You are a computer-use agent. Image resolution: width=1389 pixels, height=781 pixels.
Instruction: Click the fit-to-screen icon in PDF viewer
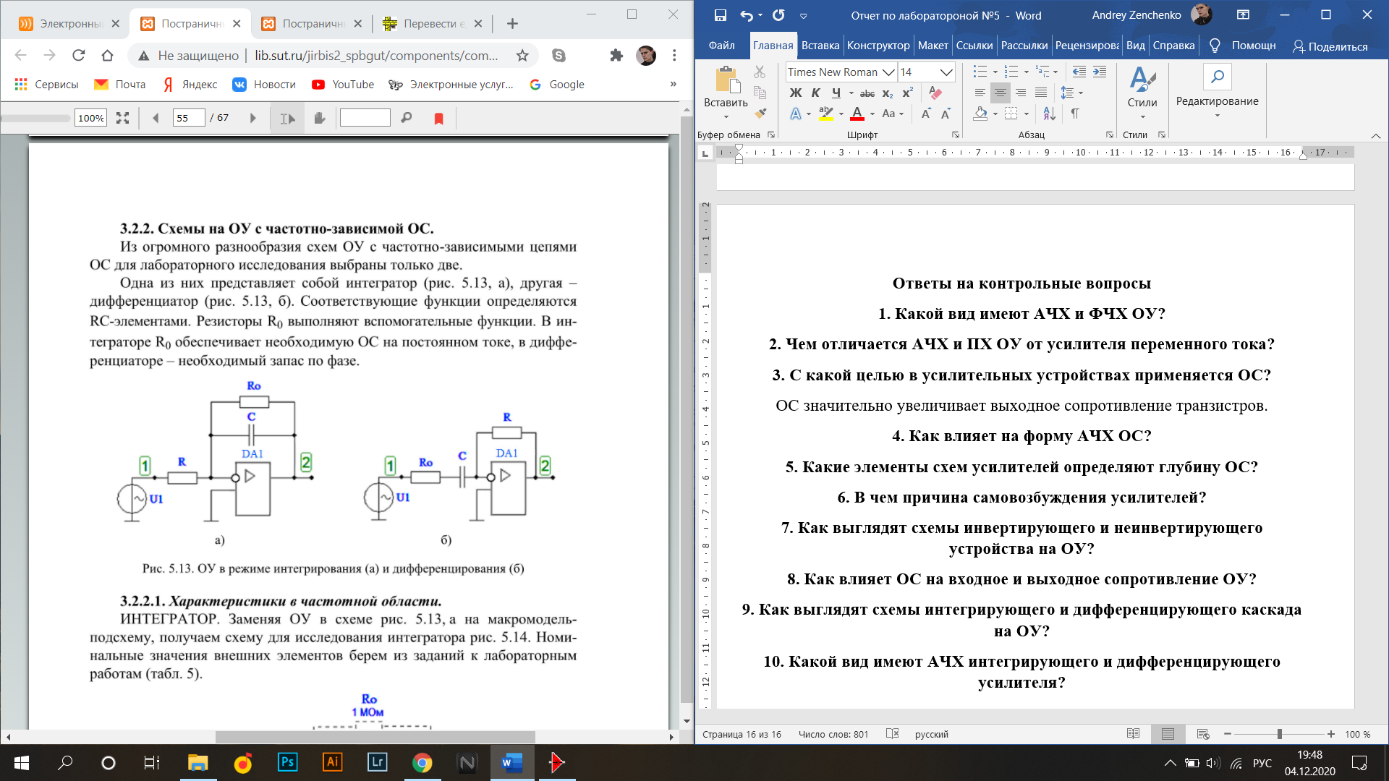click(x=122, y=118)
